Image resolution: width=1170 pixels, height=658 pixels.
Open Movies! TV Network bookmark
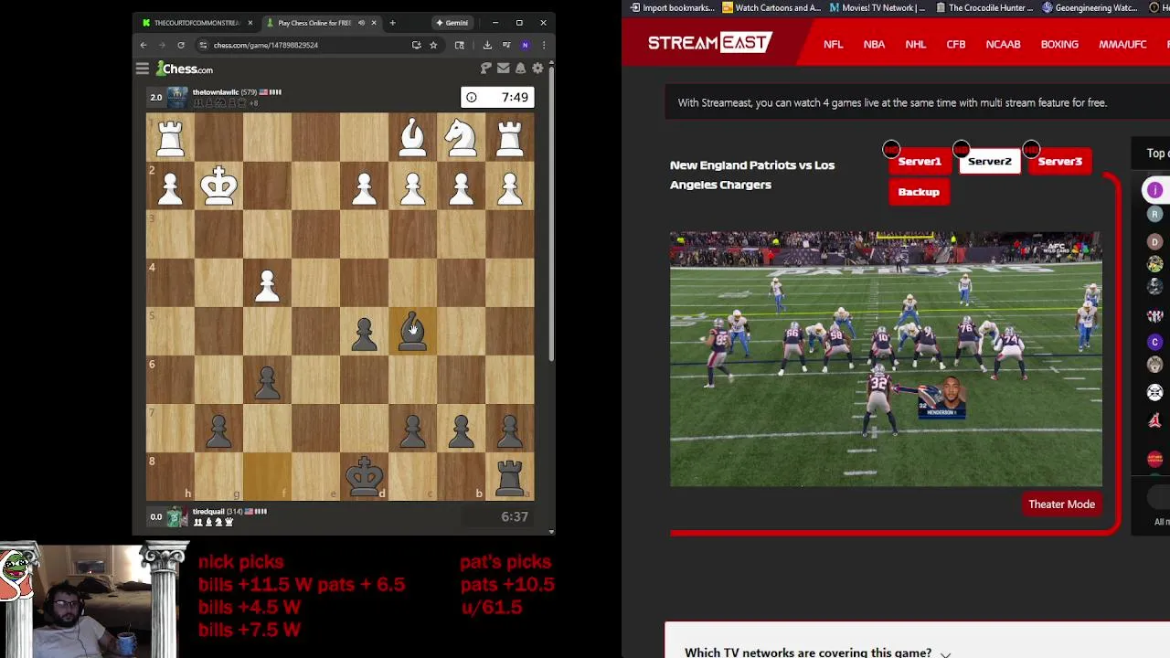(x=877, y=7)
